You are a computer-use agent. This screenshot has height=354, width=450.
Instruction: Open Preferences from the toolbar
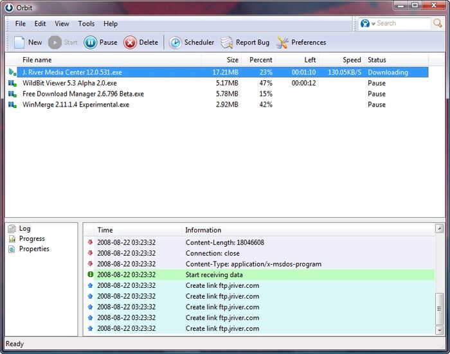(x=282, y=42)
